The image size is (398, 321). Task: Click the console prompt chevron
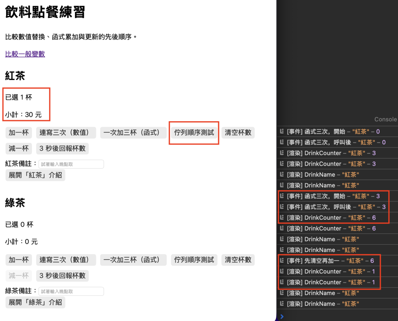pyautogui.click(x=282, y=316)
